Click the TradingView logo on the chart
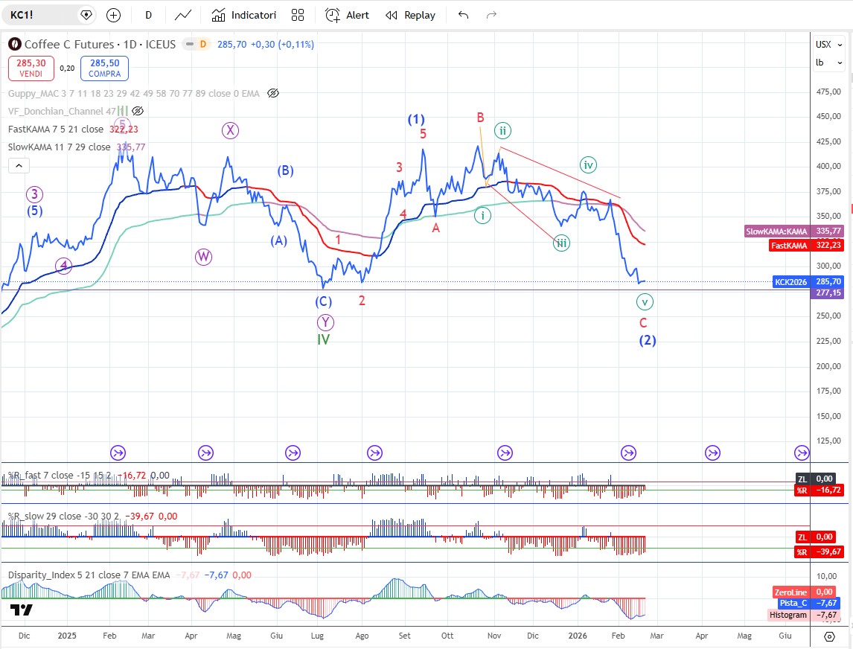This screenshot has width=853, height=649. (22, 610)
